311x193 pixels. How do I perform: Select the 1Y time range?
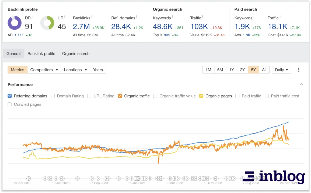click(231, 70)
